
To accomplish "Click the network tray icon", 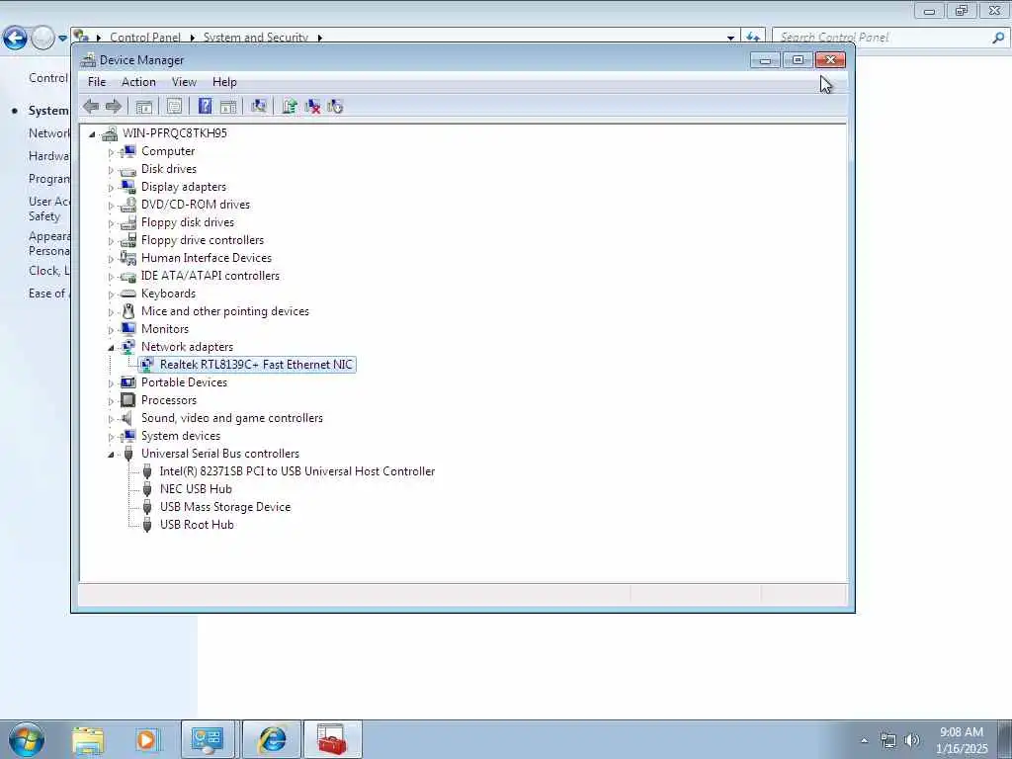I will (888, 741).
